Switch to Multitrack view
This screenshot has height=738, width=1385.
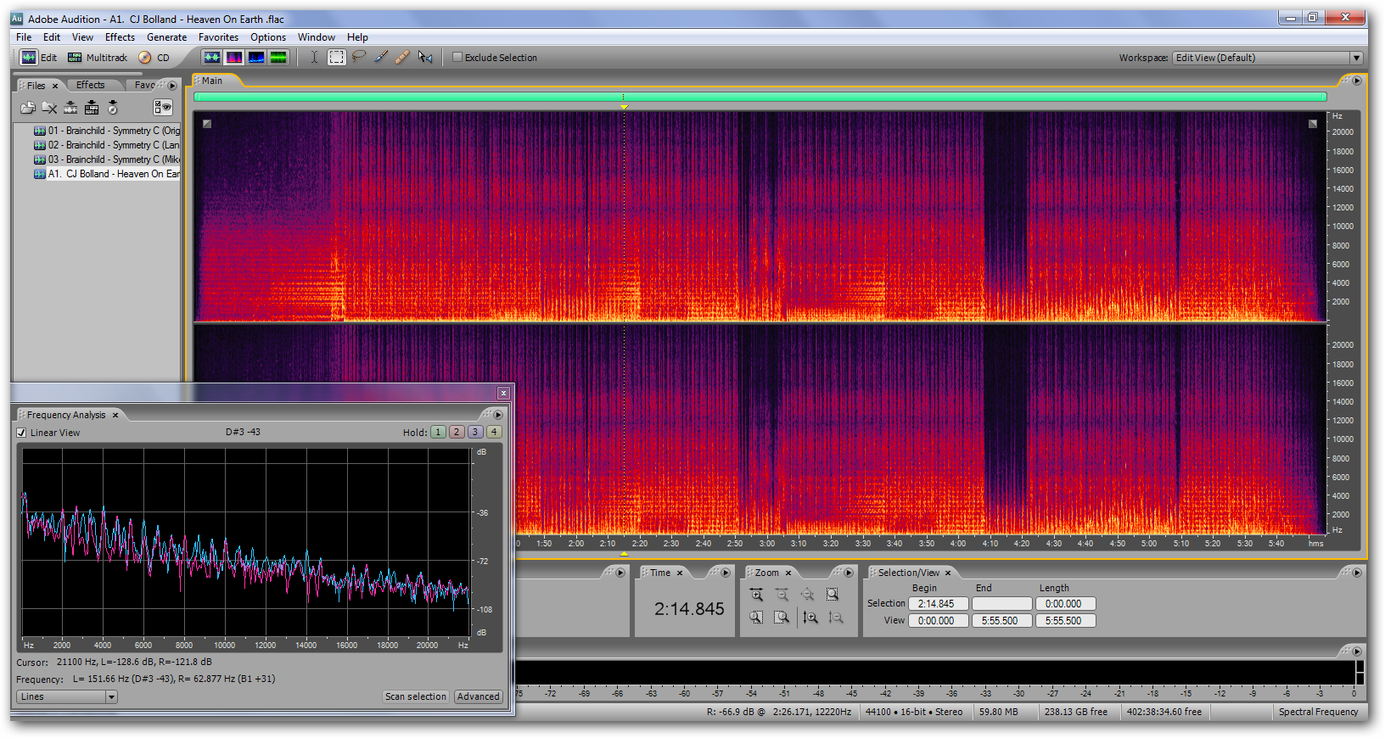98,58
